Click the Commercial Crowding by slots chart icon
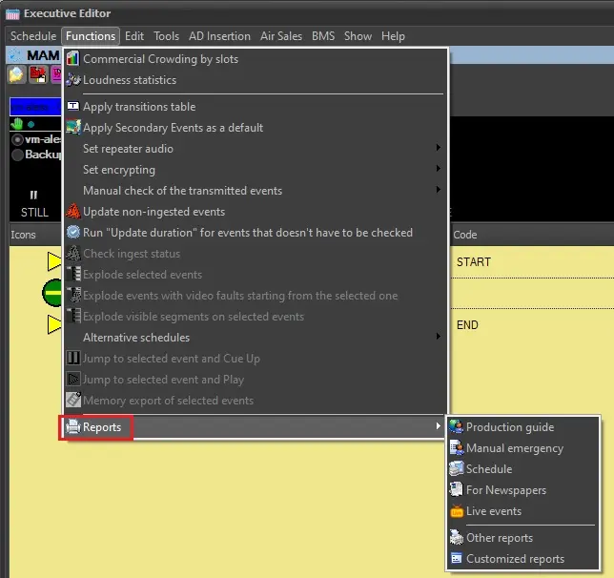 point(72,59)
